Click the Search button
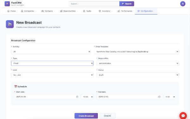This screenshot has width=190, height=119. point(127,4)
